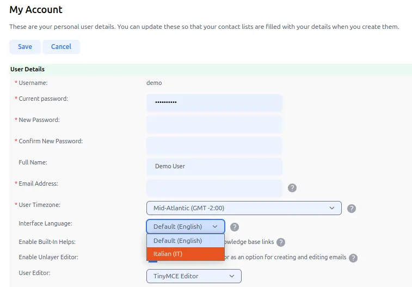Choose Default (English) in the open list
The height and width of the screenshot is (287, 412).
[185, 241]
